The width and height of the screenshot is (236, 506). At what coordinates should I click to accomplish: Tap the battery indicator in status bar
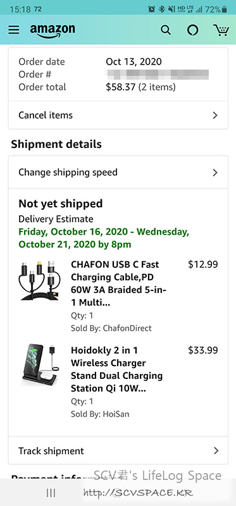225,9
